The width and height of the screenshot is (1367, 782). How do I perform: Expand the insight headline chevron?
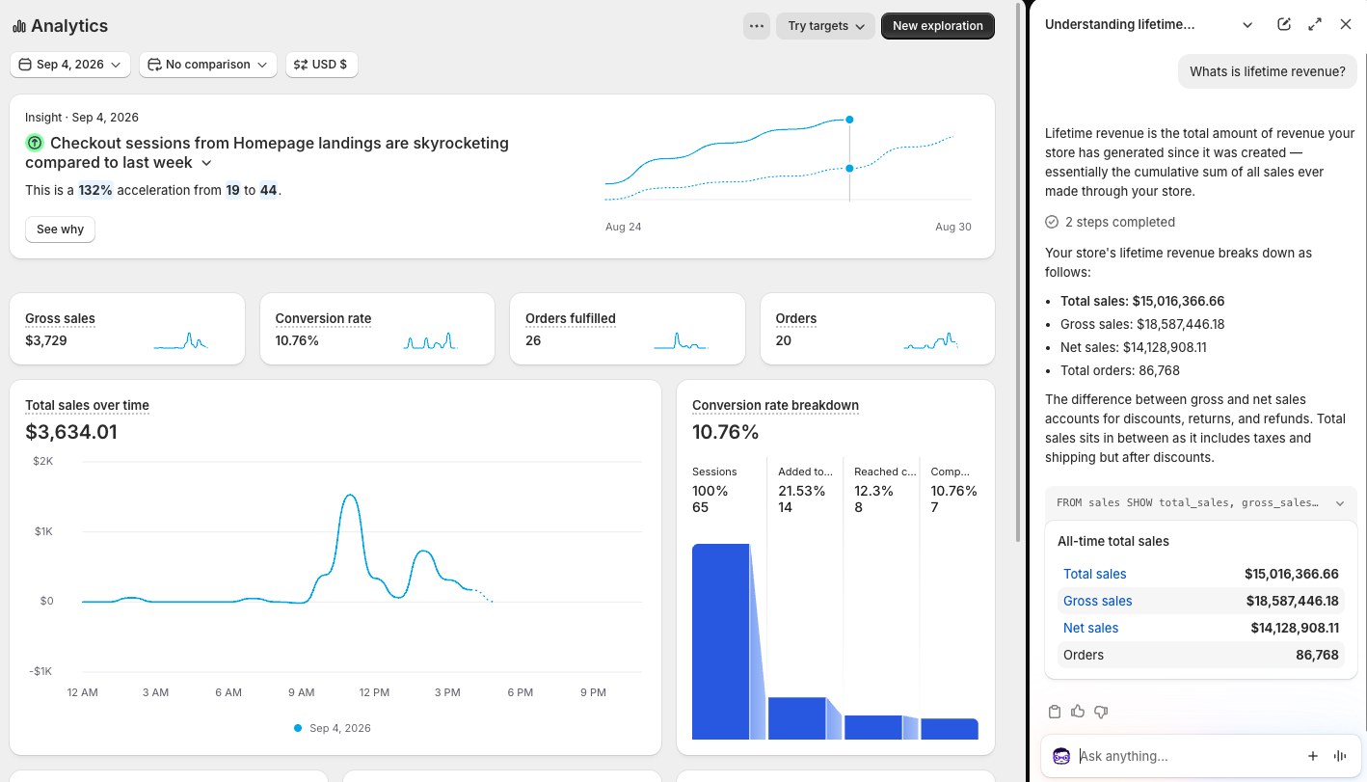[206, 163]
